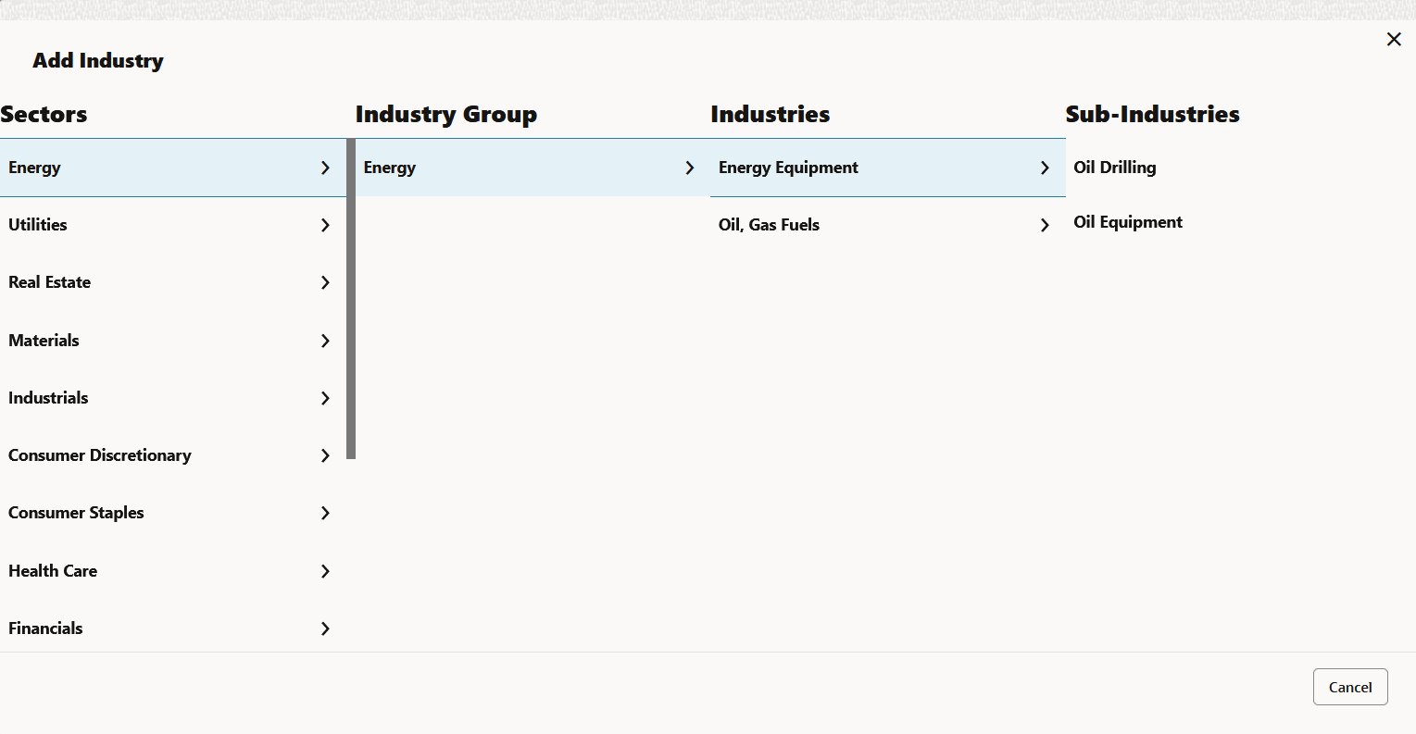
Task: Expand the Industrials sector chevron
Action: 325,398
